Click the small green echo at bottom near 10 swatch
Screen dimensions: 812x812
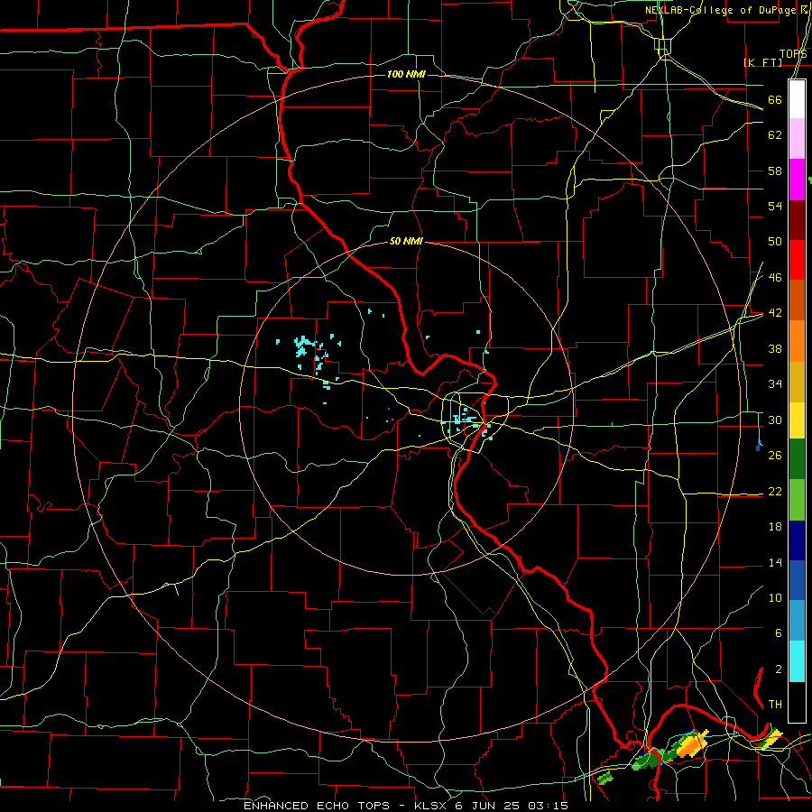pos(604,776)
